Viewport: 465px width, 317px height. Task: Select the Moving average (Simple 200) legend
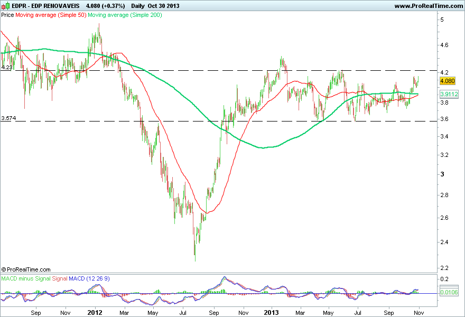tap(125, 15)
